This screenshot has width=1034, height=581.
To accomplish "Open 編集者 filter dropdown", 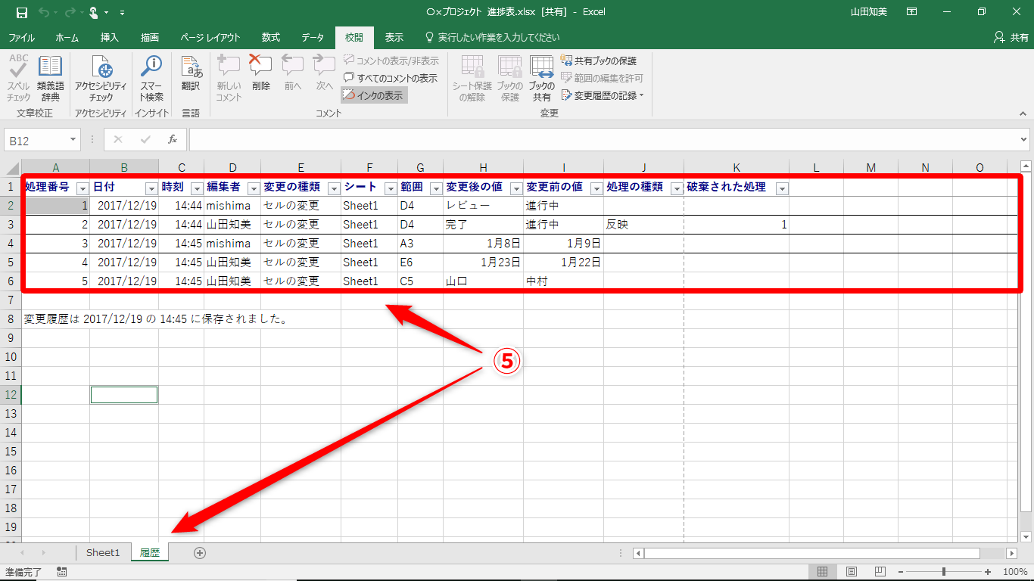I will (254, 188).
